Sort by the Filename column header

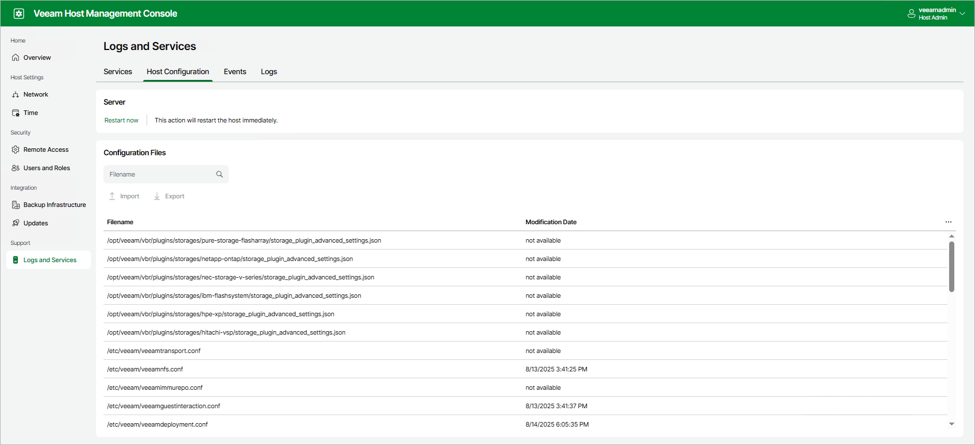(120, 222)
